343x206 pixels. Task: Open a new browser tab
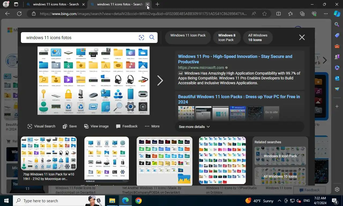[x=157, y=4]
